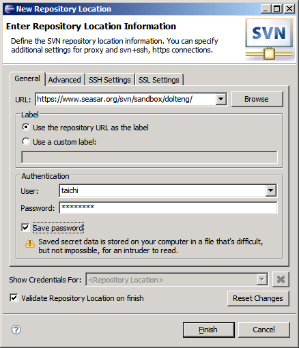This screenshot has height=348, width=299.
Task: Maximize the New Repository Location window
Action: click(x=277, y=9)
